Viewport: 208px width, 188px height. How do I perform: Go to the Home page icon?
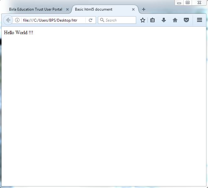click(175, 20)
